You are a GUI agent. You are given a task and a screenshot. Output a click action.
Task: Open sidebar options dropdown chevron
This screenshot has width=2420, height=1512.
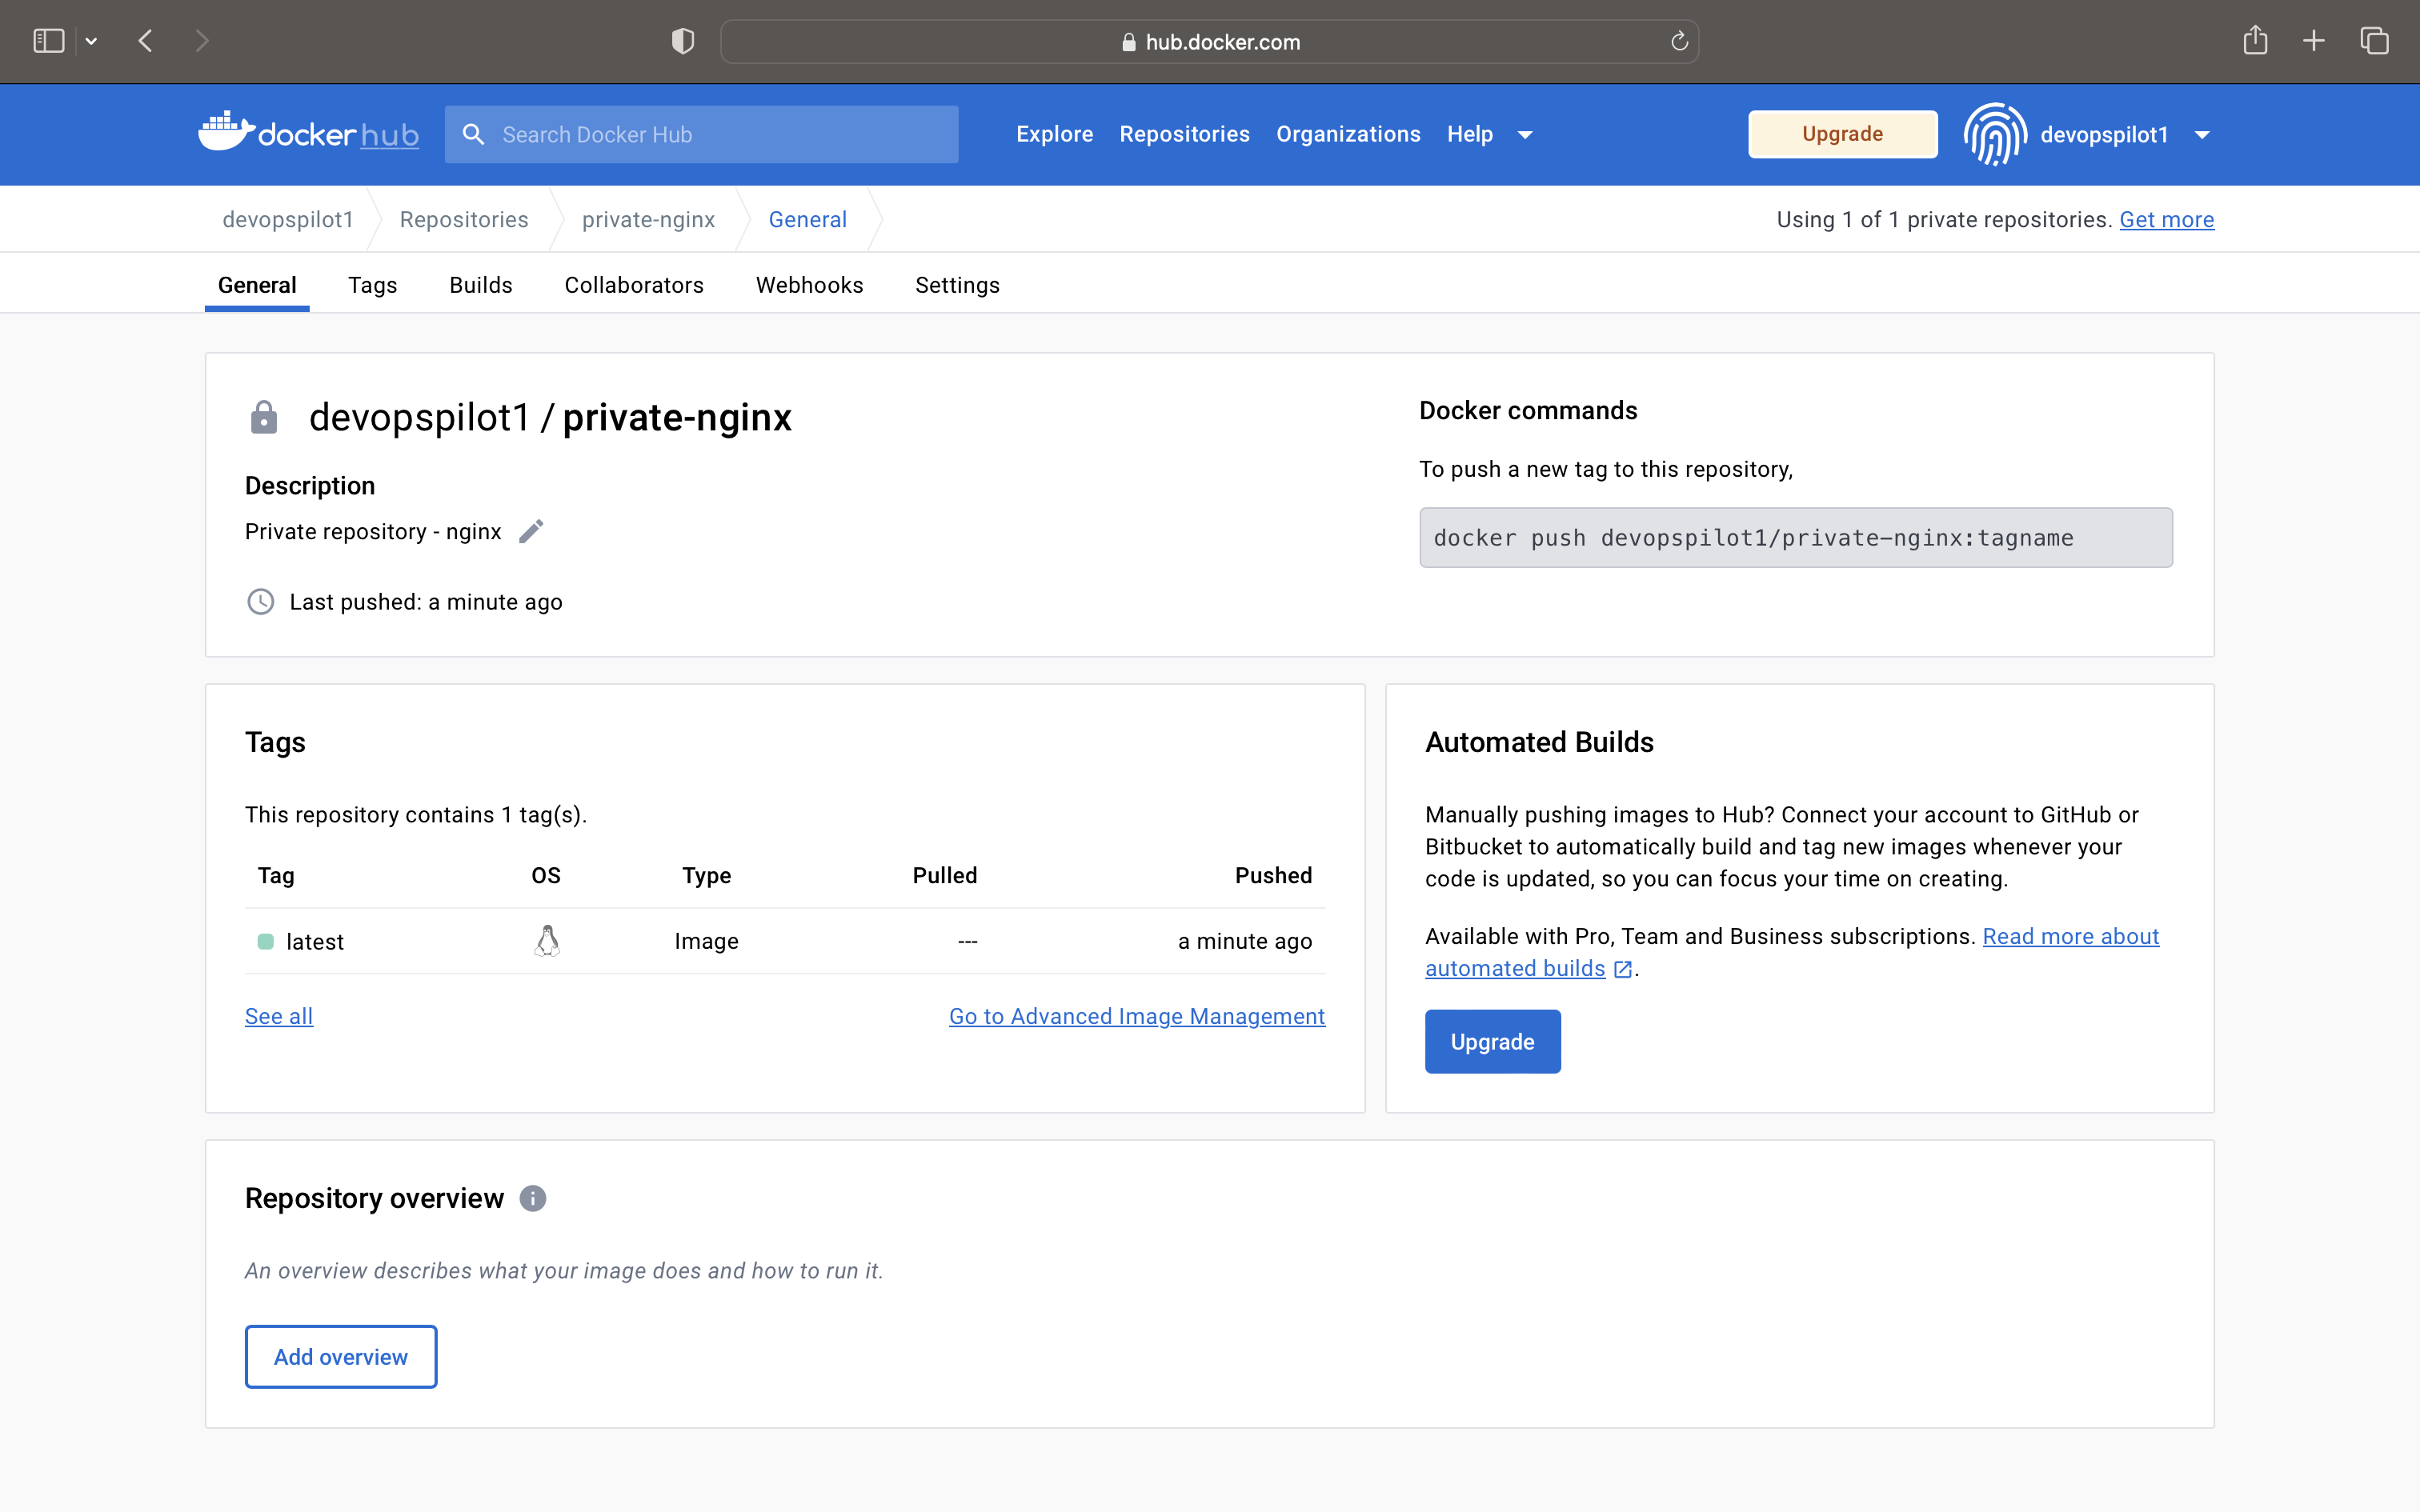(x=92, y=41)
